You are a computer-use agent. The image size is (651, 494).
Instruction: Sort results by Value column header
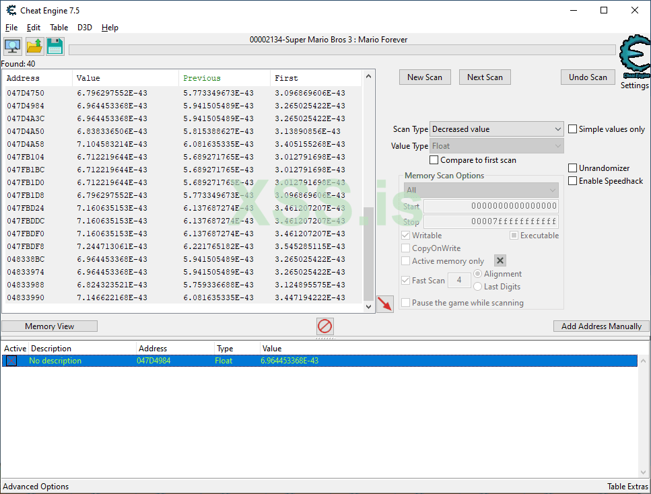pyautogui.click(x=125, y=78)
